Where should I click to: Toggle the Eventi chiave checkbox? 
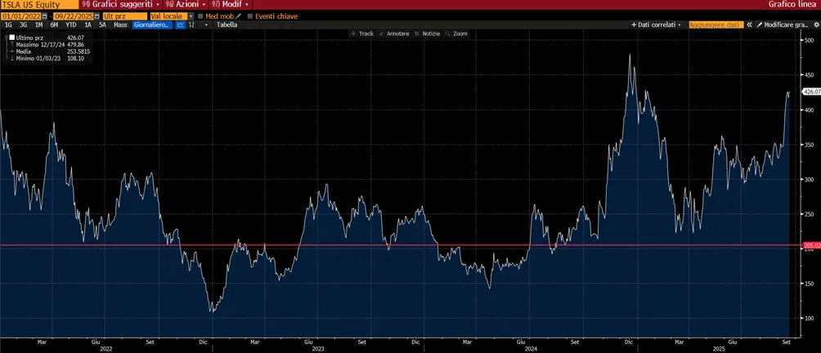coord(250,16)
